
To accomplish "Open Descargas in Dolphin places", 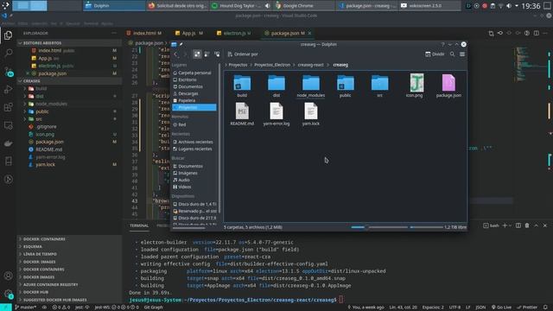I will pos(194,93).
